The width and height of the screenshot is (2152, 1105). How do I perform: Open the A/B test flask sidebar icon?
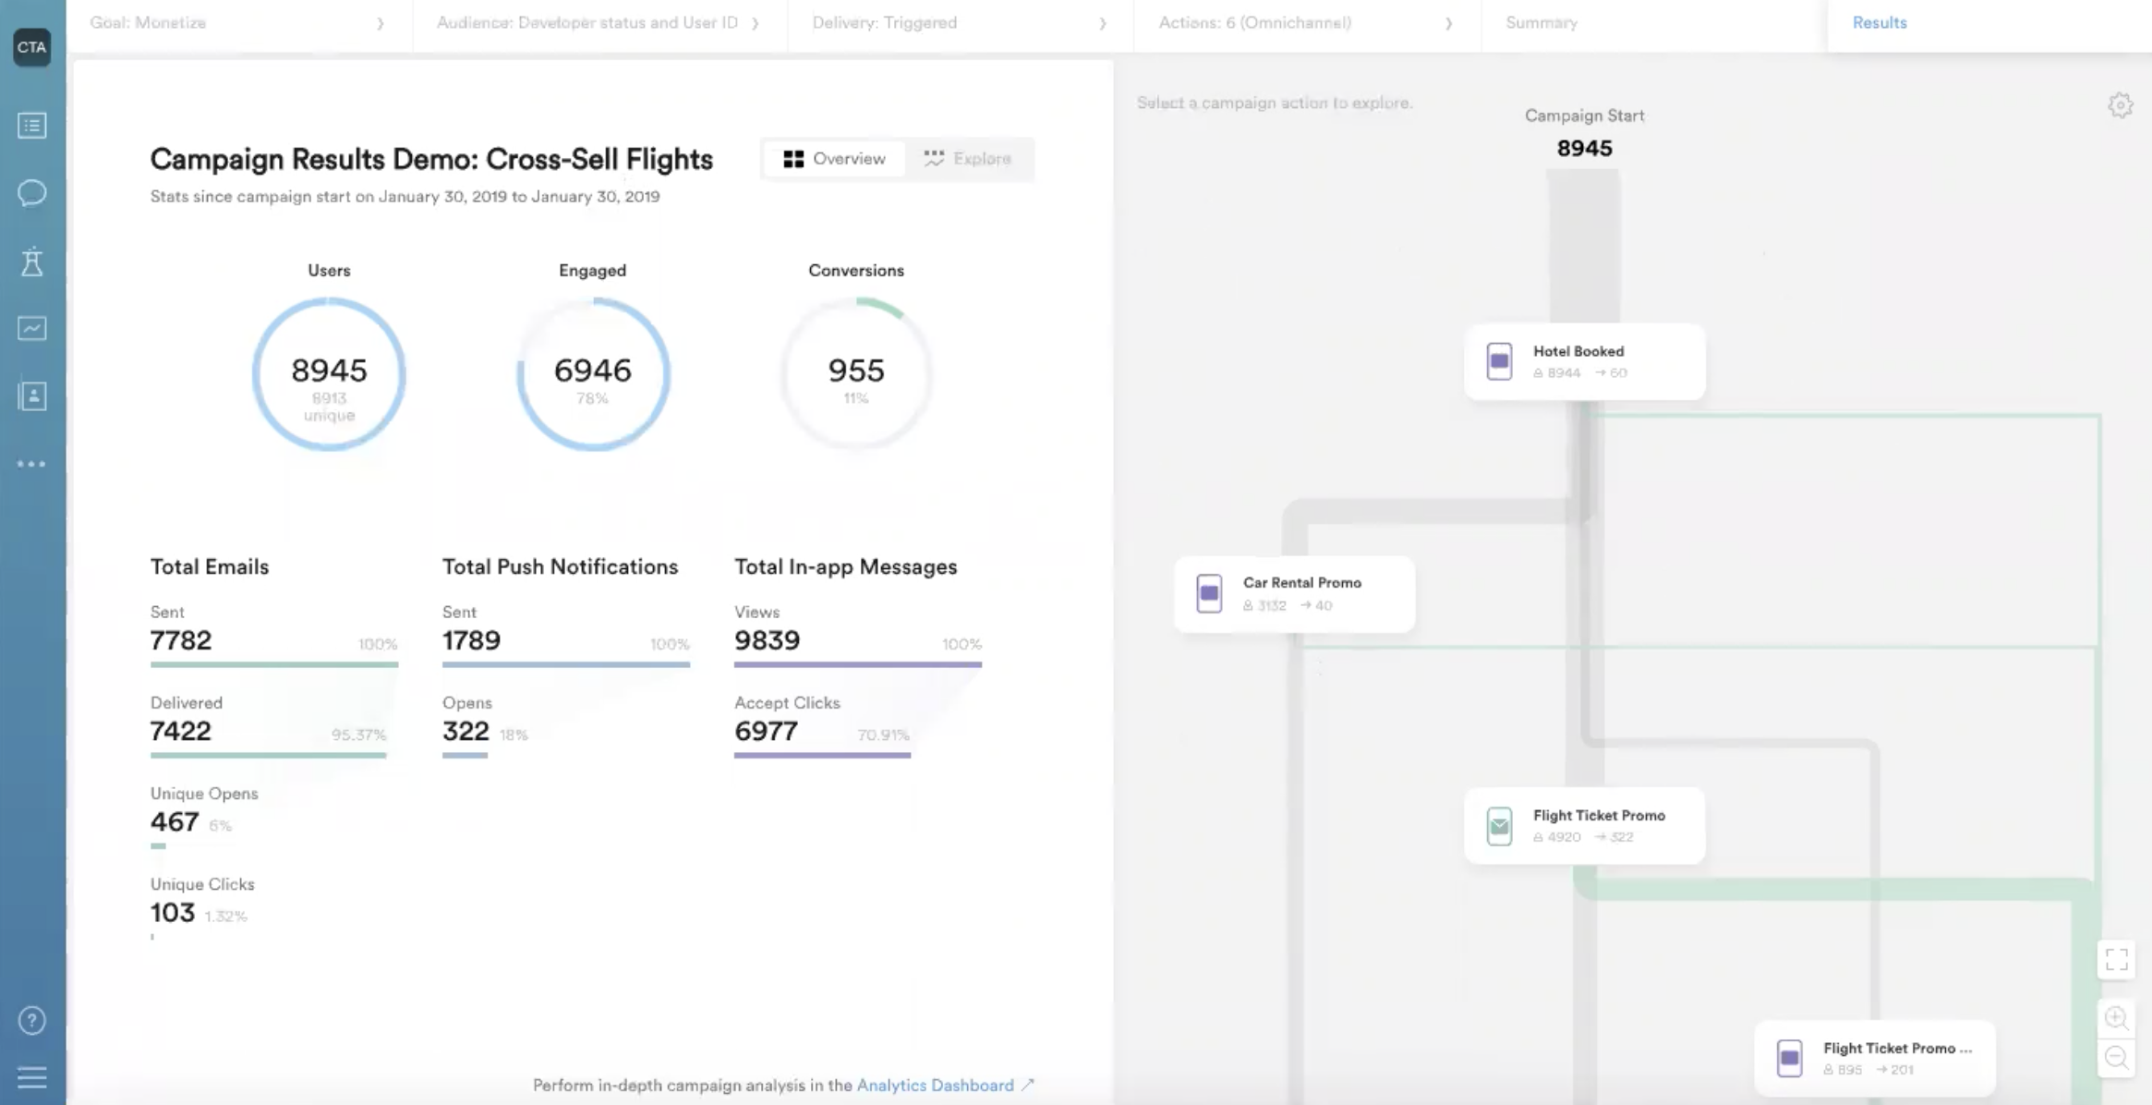coord(32,261)
